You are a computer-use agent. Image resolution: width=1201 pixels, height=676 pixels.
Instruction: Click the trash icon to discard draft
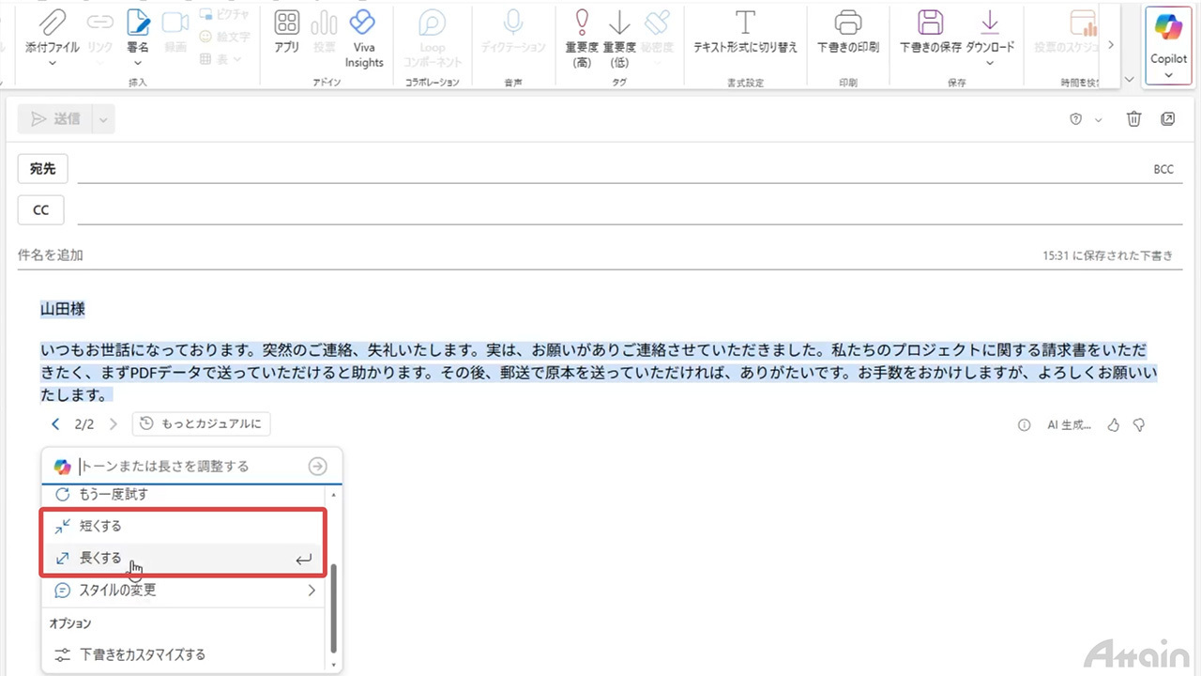[x=1133, y=119]
